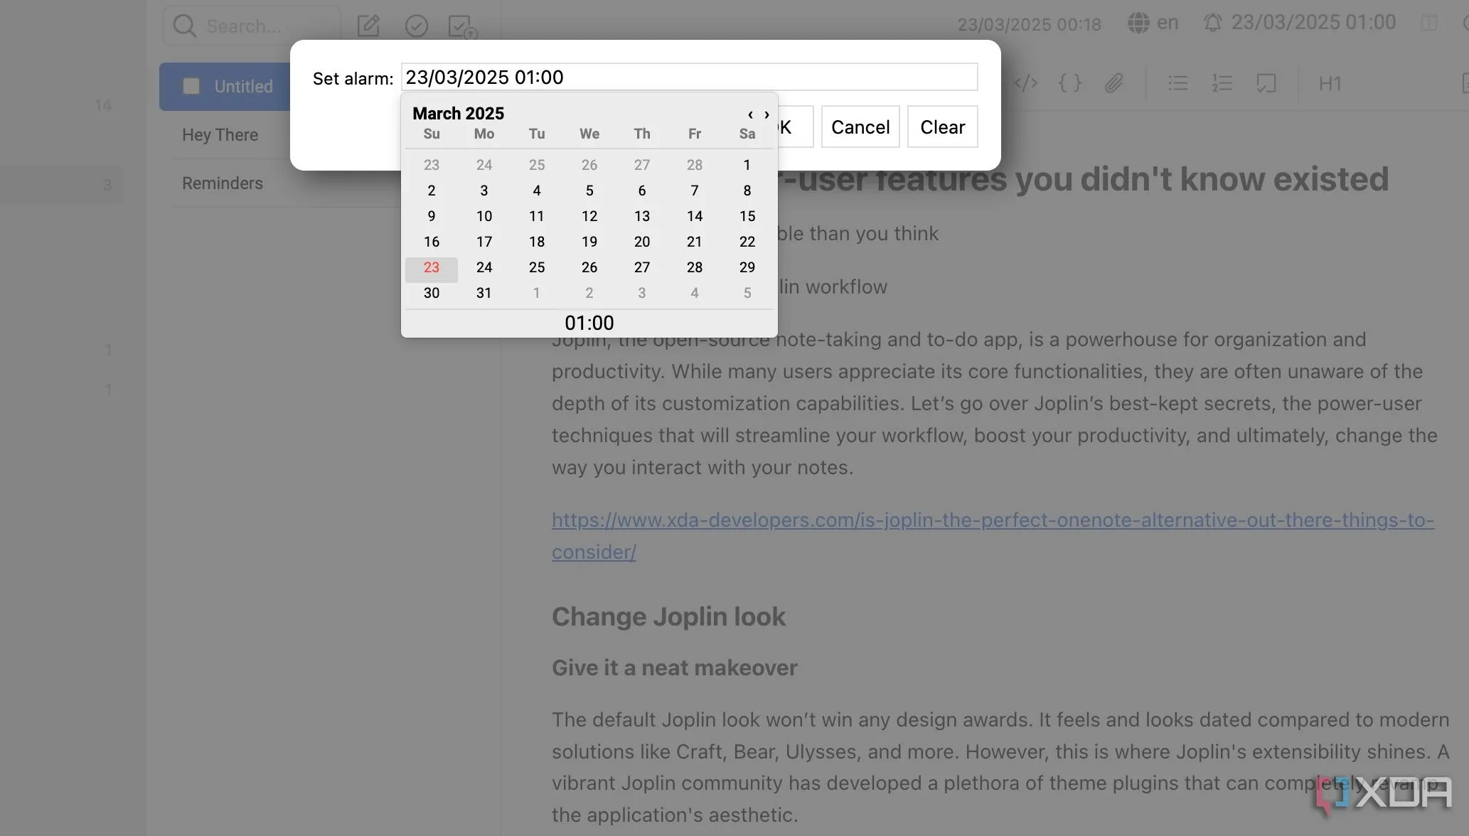Apply the H1 heading format

(1330, 83)
